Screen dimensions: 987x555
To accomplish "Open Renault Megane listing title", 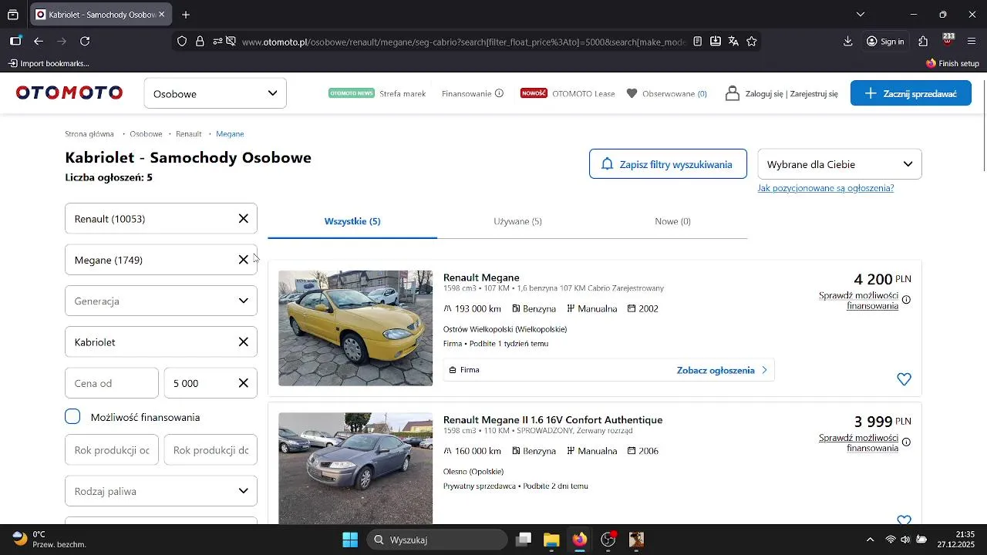I will coord(481,277).
